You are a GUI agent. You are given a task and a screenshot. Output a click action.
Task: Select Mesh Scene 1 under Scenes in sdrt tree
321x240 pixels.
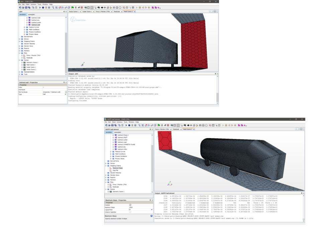(31, 65)
